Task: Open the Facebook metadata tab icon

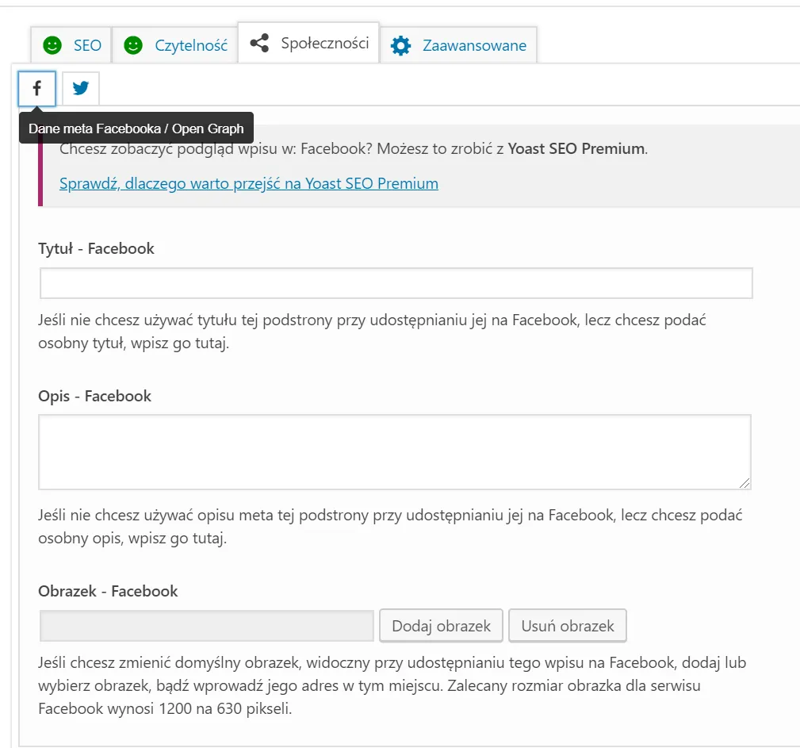Action: pos(37,88)
